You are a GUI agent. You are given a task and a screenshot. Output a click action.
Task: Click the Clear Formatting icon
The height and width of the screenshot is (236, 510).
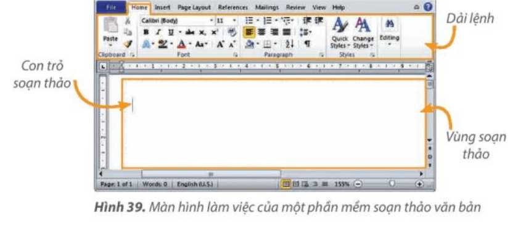232,32
